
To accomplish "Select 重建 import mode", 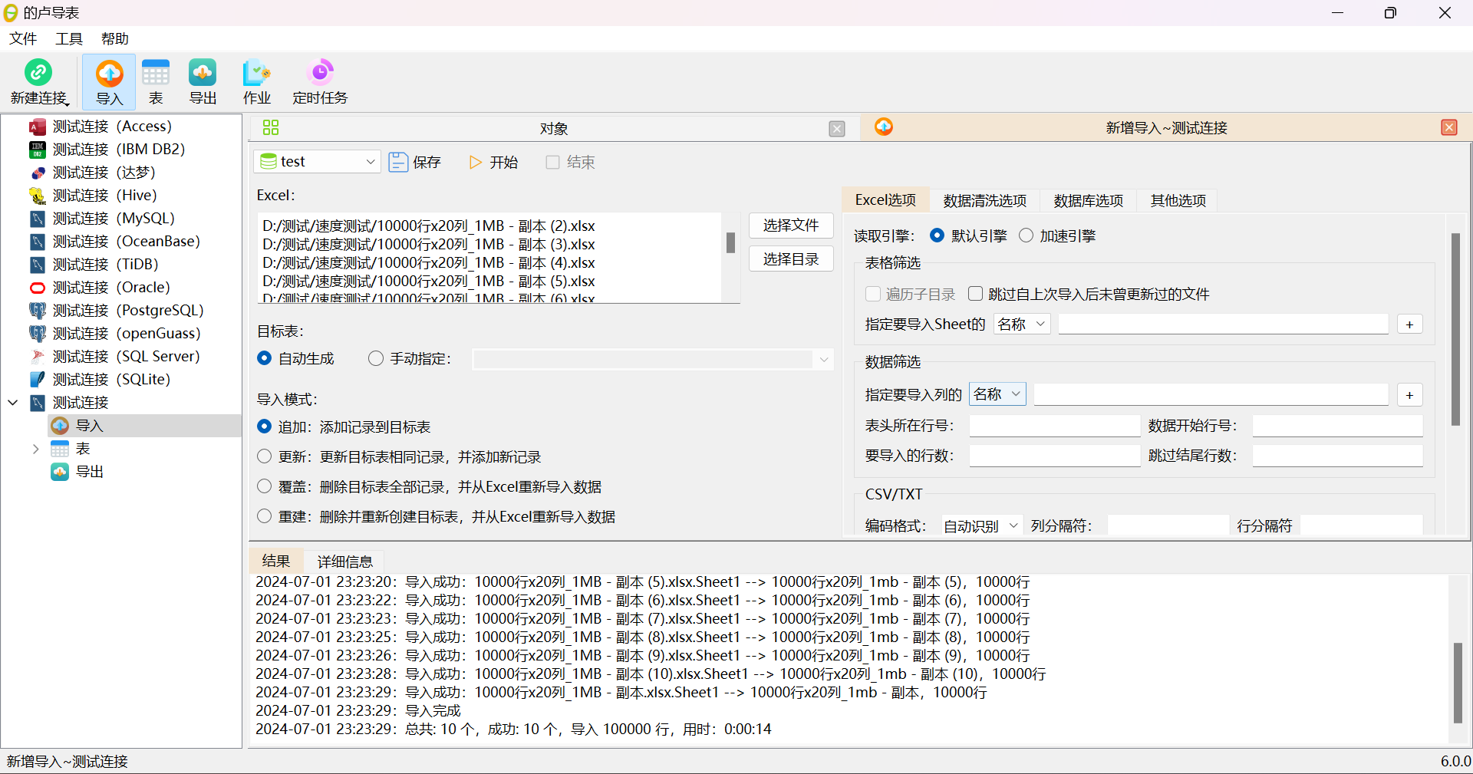I will tap(265, 516).
